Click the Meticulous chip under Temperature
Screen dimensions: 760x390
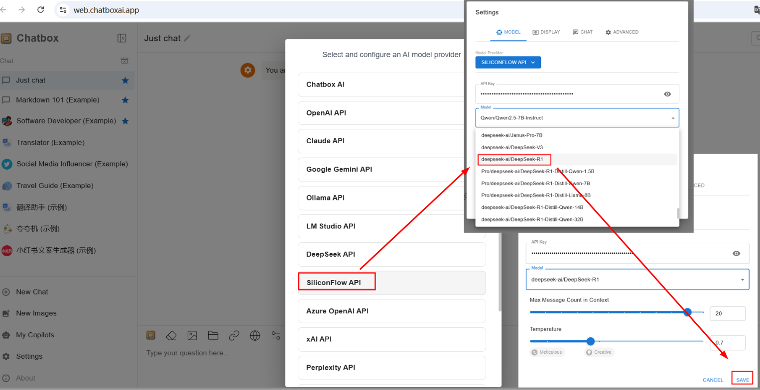coord(548,352)
